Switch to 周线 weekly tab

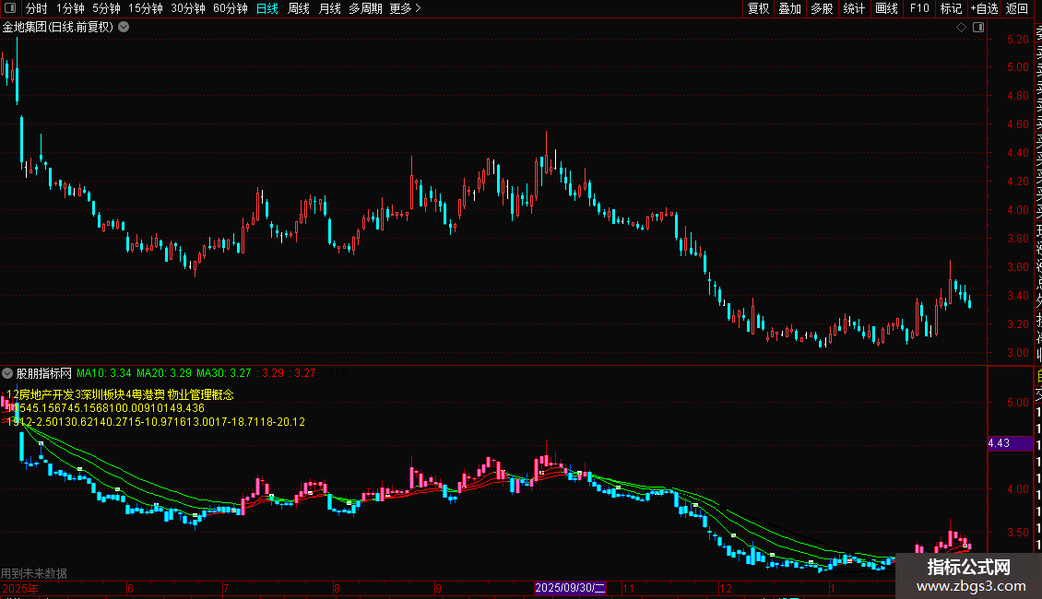[299, 8]
